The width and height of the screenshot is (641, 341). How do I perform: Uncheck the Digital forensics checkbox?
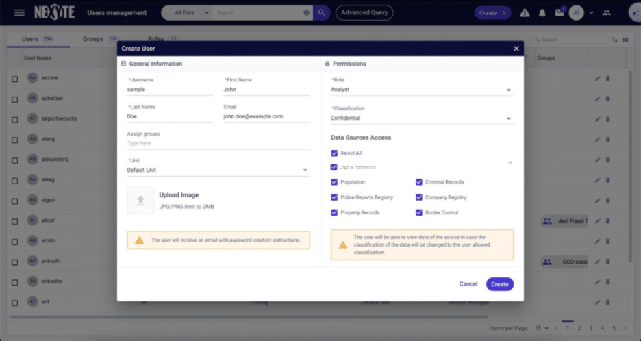[334, 167]
